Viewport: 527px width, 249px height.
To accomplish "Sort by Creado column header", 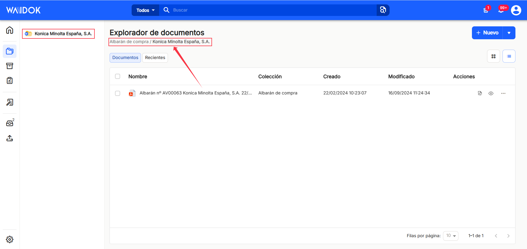I will (332, 77).
